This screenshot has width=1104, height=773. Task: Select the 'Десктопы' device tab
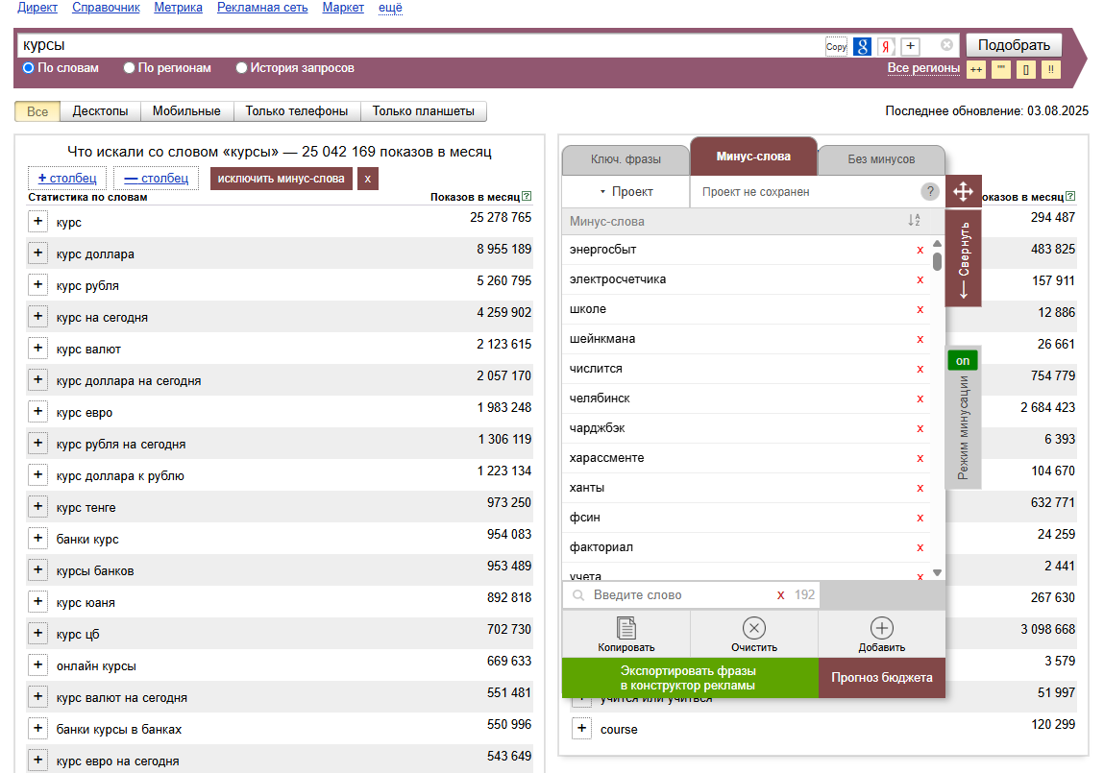coord(101,111)
